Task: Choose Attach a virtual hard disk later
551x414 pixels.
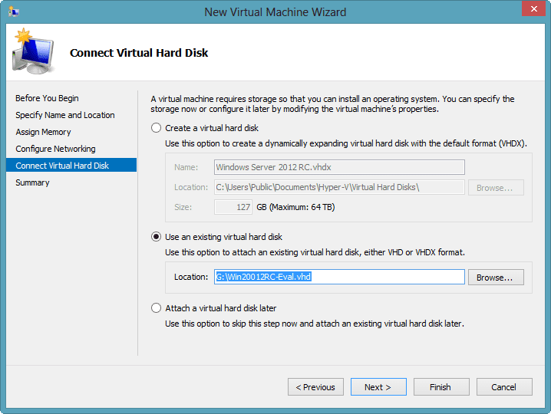Action: click(x=156, y=308)
